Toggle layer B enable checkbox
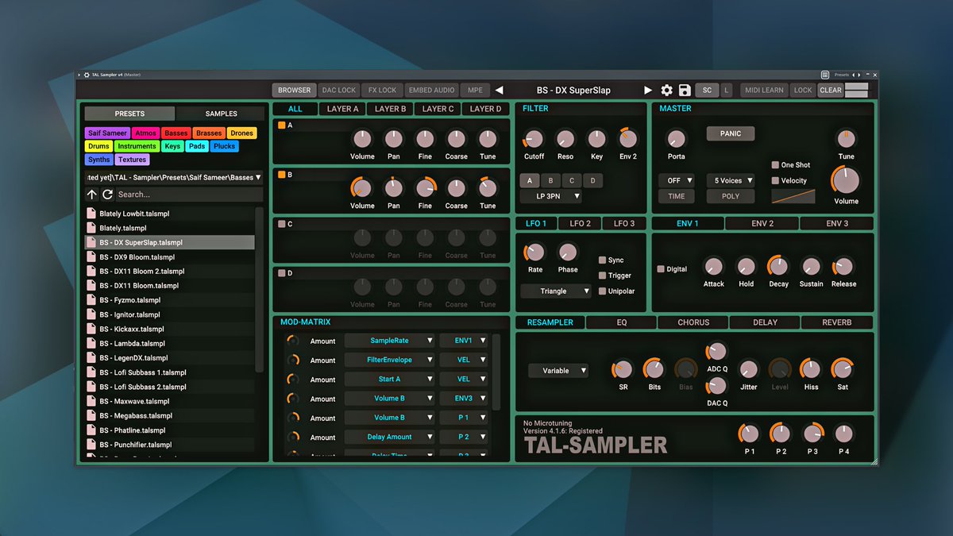 [x=282, y=175]
